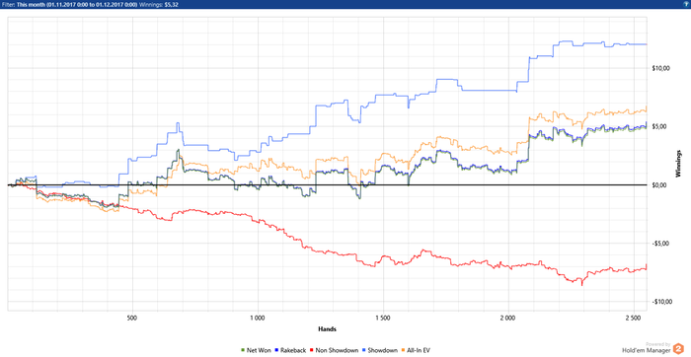Click the $10,00 y-axis label

click(662, 68)
